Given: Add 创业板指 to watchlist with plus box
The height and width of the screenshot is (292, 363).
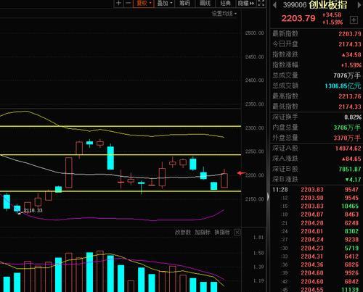Looking at the screenshot, I should (354, 20).
